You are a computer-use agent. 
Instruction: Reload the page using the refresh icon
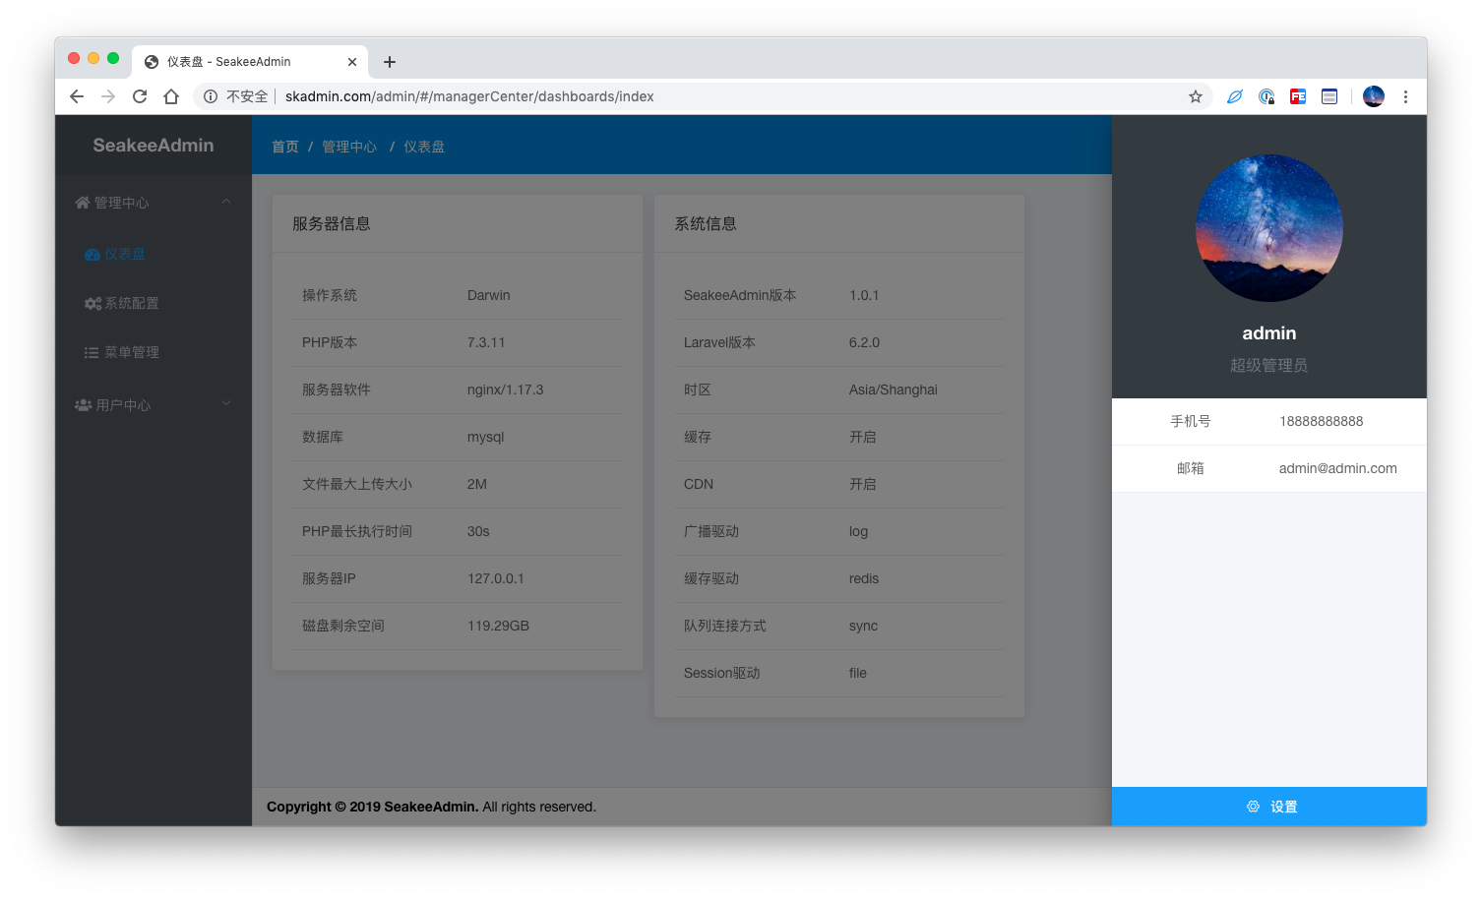(x=140, y=96)
